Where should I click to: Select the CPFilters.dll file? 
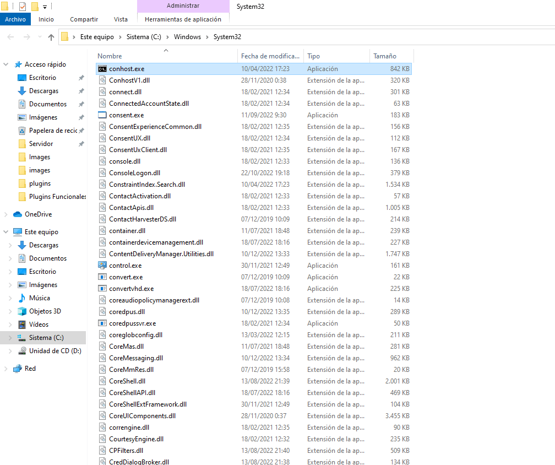click(x=253, y=451)
